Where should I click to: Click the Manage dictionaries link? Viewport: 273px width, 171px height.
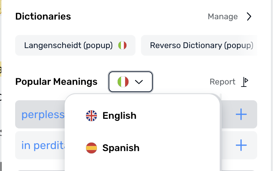[223, 16]
